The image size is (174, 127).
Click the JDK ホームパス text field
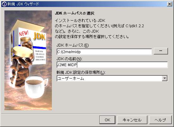pyautogui.click(x=104, y=52)
